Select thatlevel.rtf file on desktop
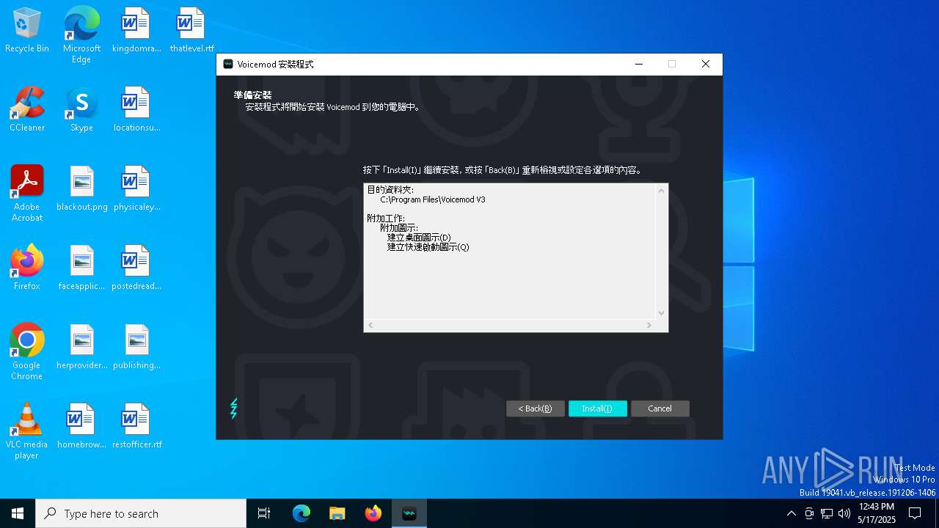The width and height of the screenshot is (939, 528). pos(191,31)
